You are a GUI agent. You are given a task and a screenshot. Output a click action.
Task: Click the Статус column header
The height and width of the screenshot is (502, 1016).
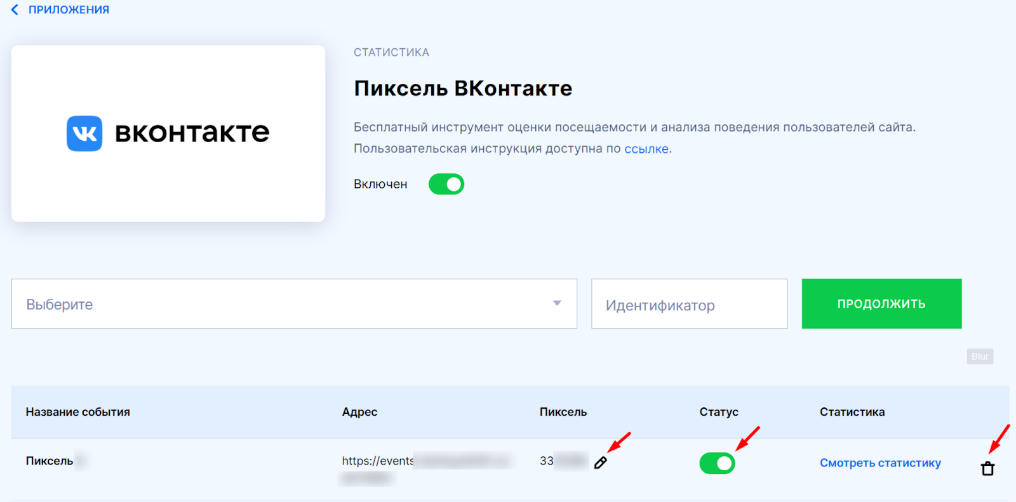click(719, 412)
